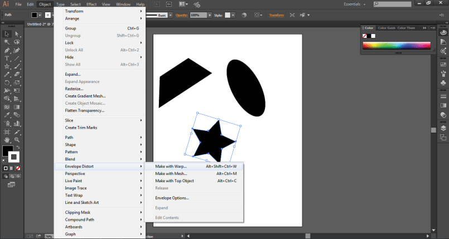This screenshot has width=449, height=239.
Task: Select the Type tool
Action: coord(7,58)
